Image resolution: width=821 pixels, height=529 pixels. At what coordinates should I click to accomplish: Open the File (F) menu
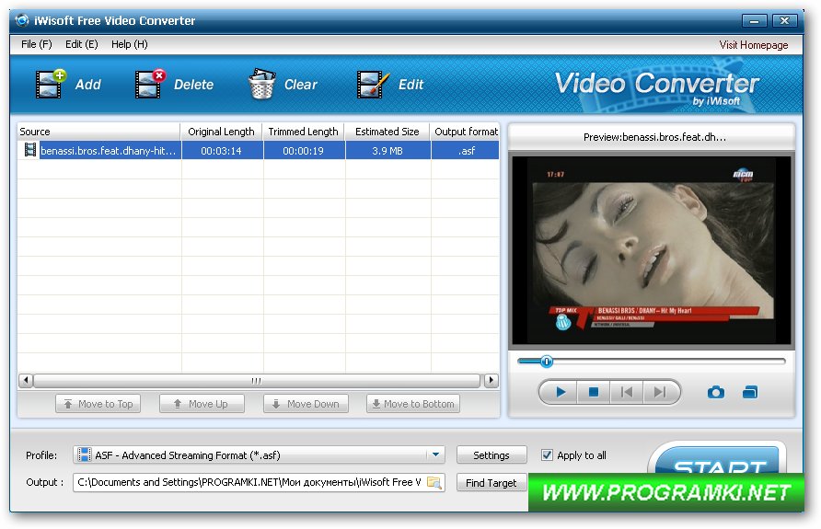[x=37, y=44]
